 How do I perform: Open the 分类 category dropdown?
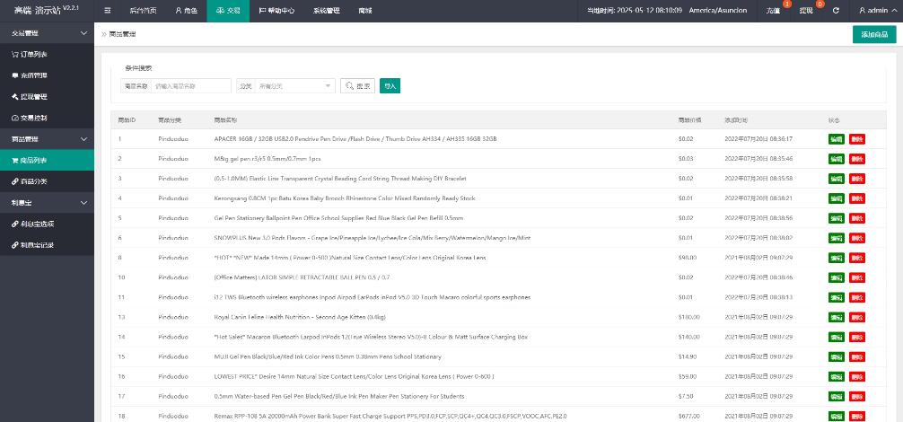point(295,86)
